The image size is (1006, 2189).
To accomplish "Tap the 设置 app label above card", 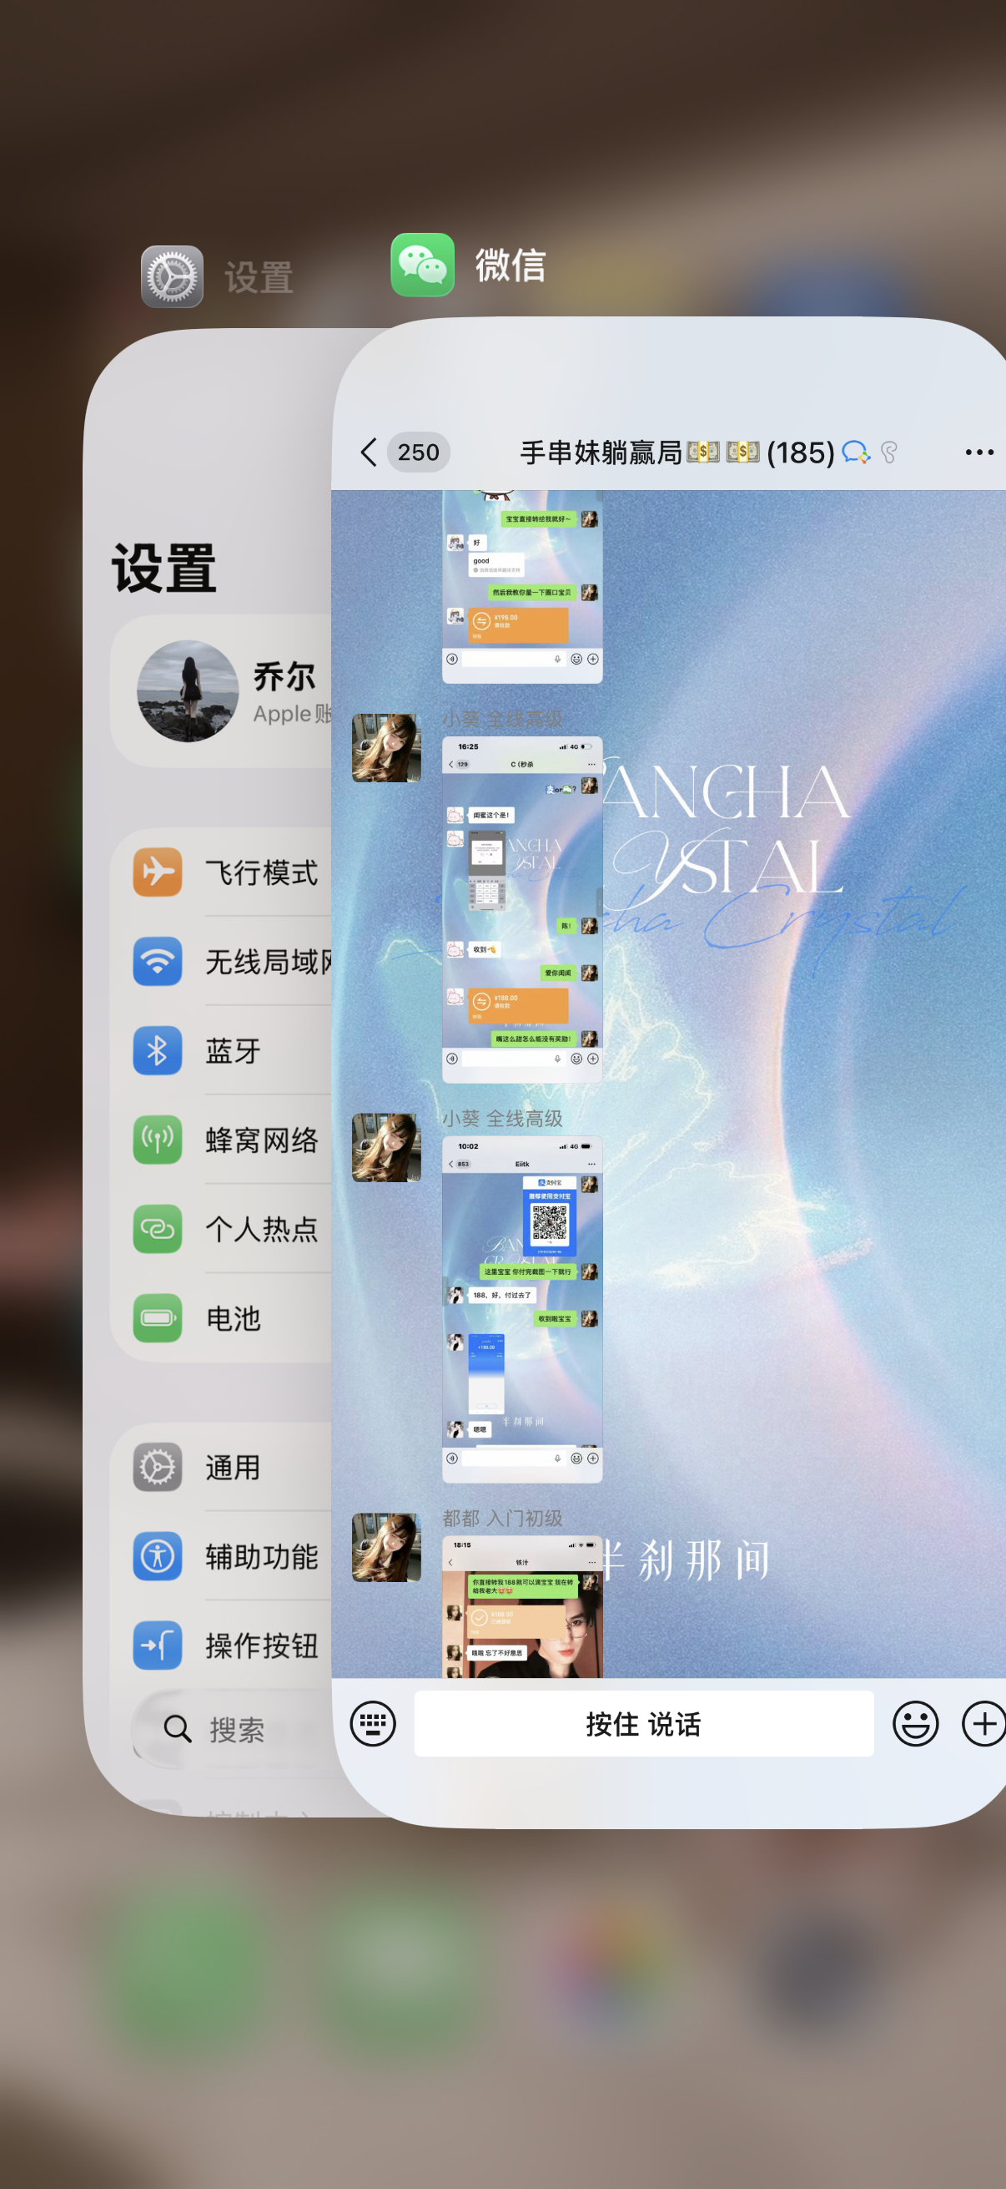I will (258, 278).
